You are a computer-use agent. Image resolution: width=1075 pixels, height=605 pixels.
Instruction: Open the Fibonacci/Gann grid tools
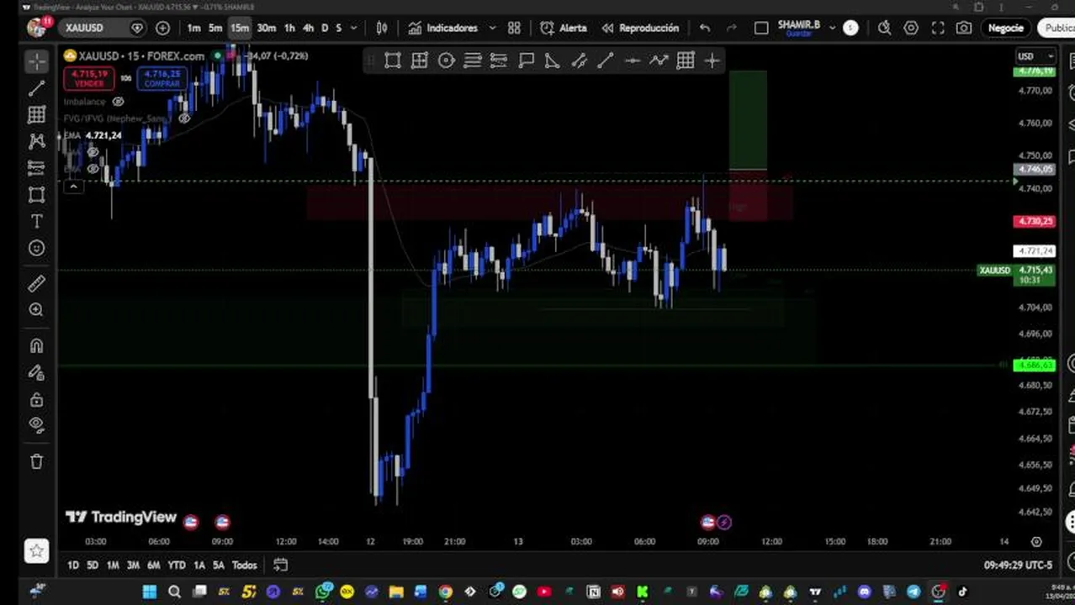pos(36,114)
